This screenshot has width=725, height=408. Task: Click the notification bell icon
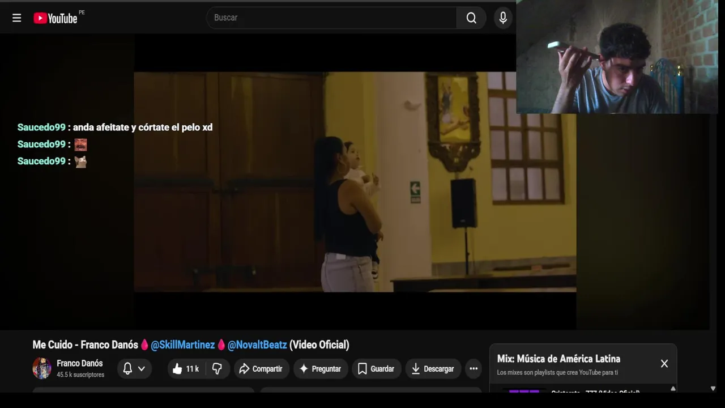128,369
